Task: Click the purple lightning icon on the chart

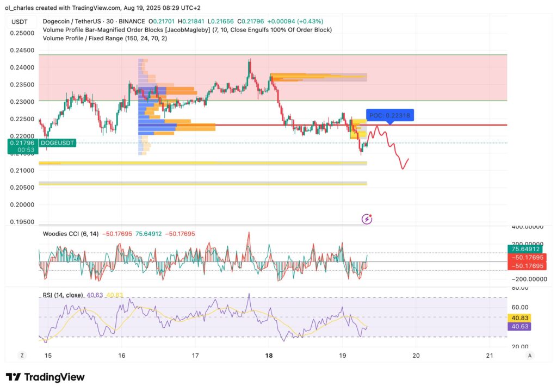Action: (367, 218)
